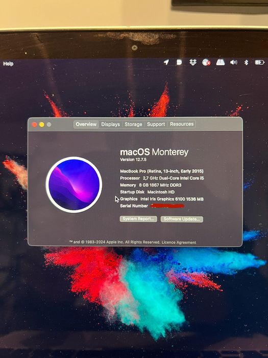The width and height of the screenshot is (268, 358).
Task: Minimize the About This Mac window
Action: 42,124
